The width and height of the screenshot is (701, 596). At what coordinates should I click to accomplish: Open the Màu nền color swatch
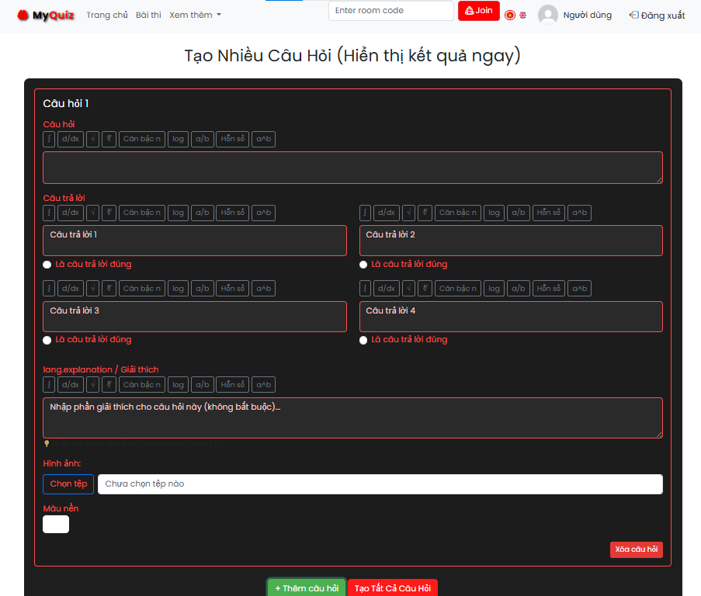pos(56,525)
